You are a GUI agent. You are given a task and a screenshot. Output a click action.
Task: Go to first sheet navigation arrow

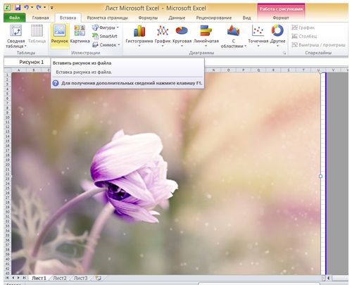pyautogui.click(x=7, y=278)
